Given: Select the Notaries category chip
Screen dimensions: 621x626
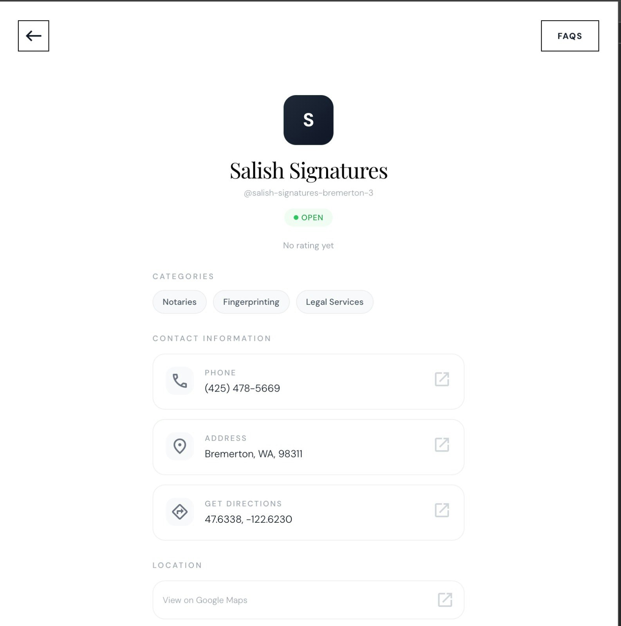Looking at the screenshot, I should [179, 302].
